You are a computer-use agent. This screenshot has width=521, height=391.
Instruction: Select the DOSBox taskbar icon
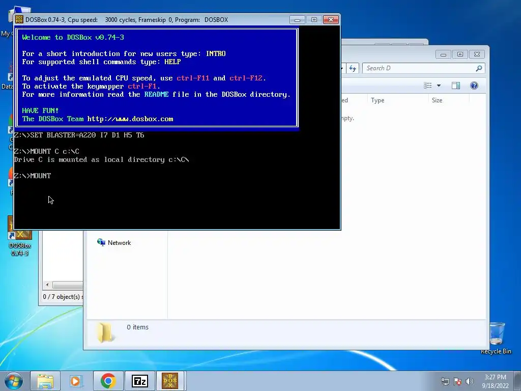(170, 381)
